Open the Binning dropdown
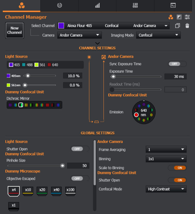Screen dimensions: 195x214 pyautogui.click(x=166, y=159)
